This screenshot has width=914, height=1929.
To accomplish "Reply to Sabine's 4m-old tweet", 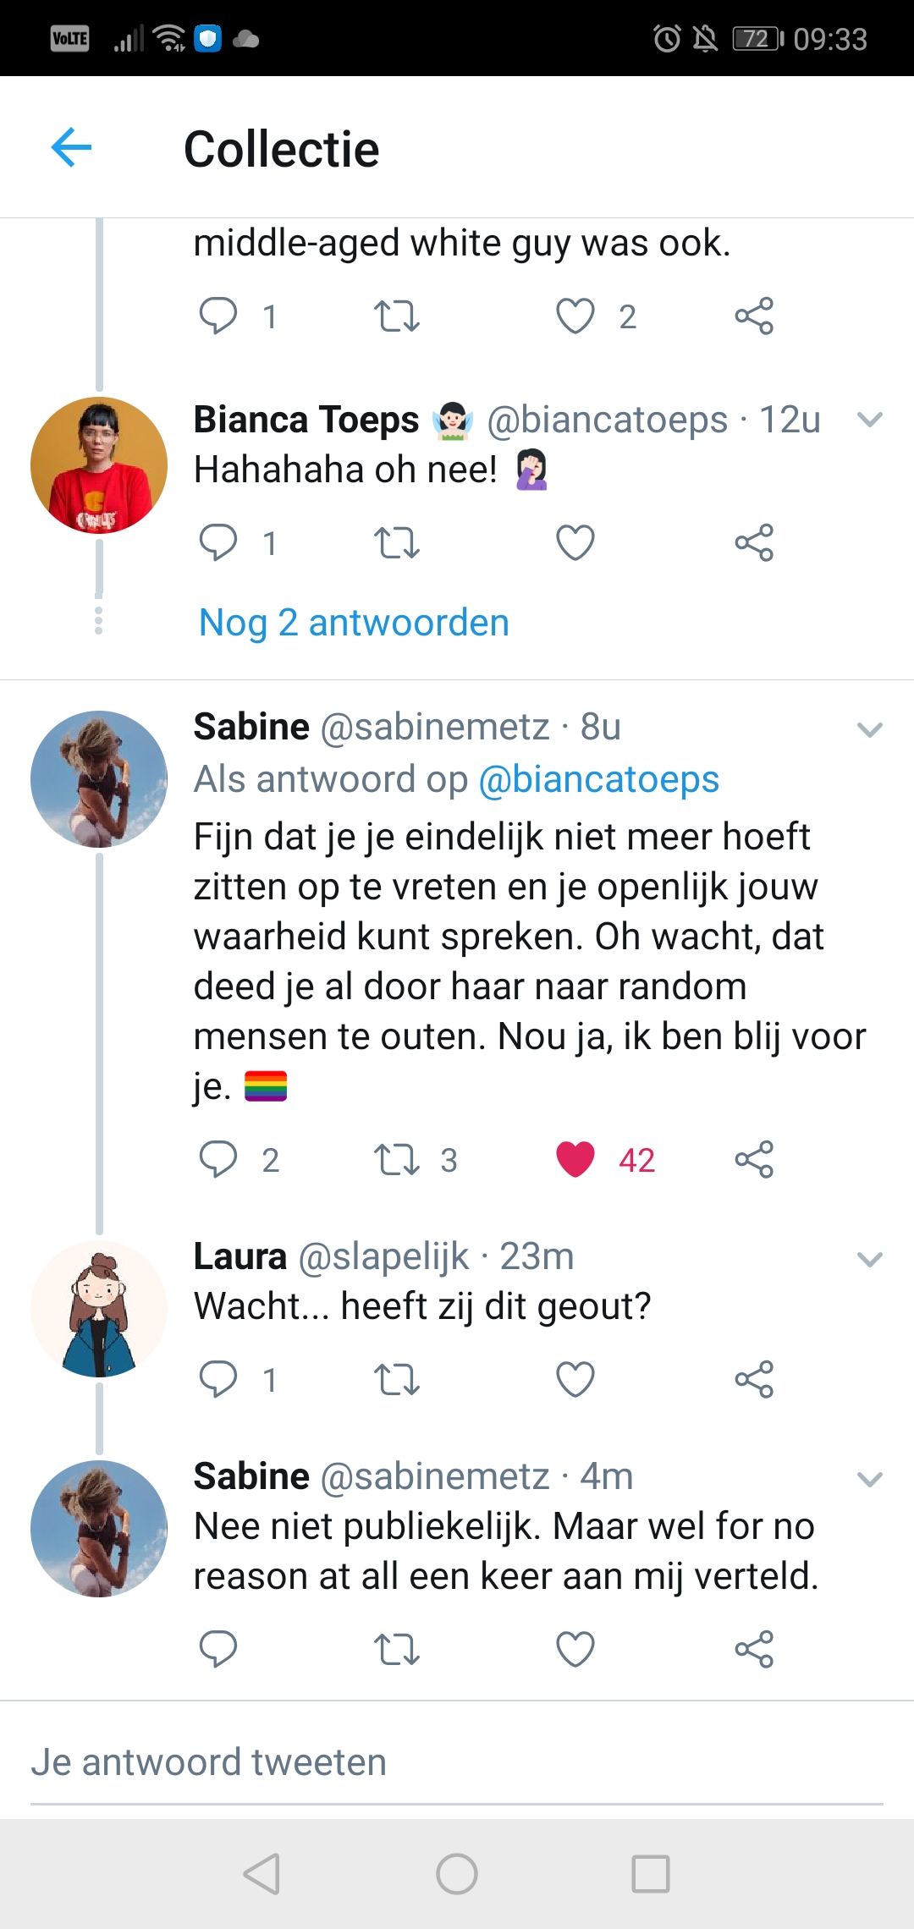I will pyautogui.click(x=218, y=1648).
